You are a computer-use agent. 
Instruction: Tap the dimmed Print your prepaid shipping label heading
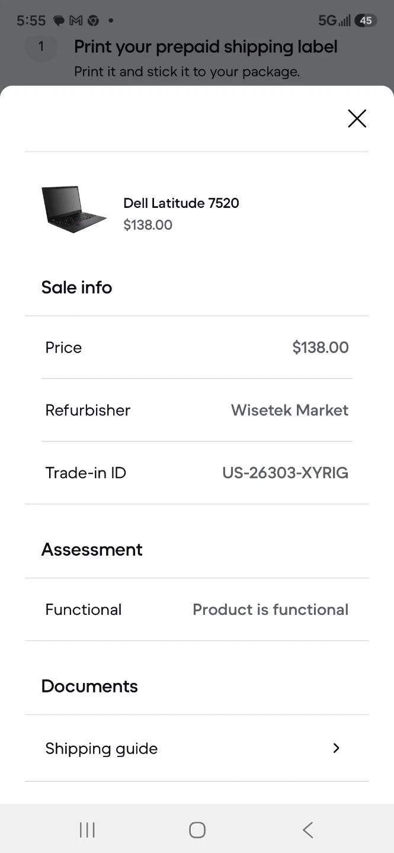(206, 47)
